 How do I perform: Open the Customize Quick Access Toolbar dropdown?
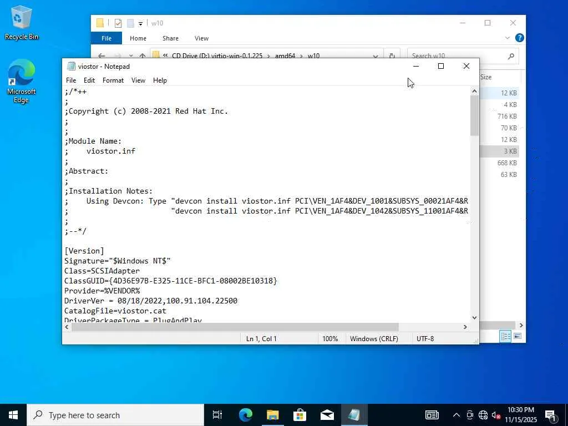click(x=140, y=23)
